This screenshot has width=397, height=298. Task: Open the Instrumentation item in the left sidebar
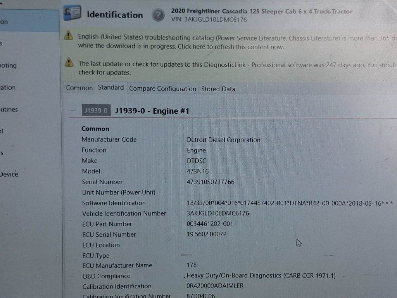tap(8, 87)
